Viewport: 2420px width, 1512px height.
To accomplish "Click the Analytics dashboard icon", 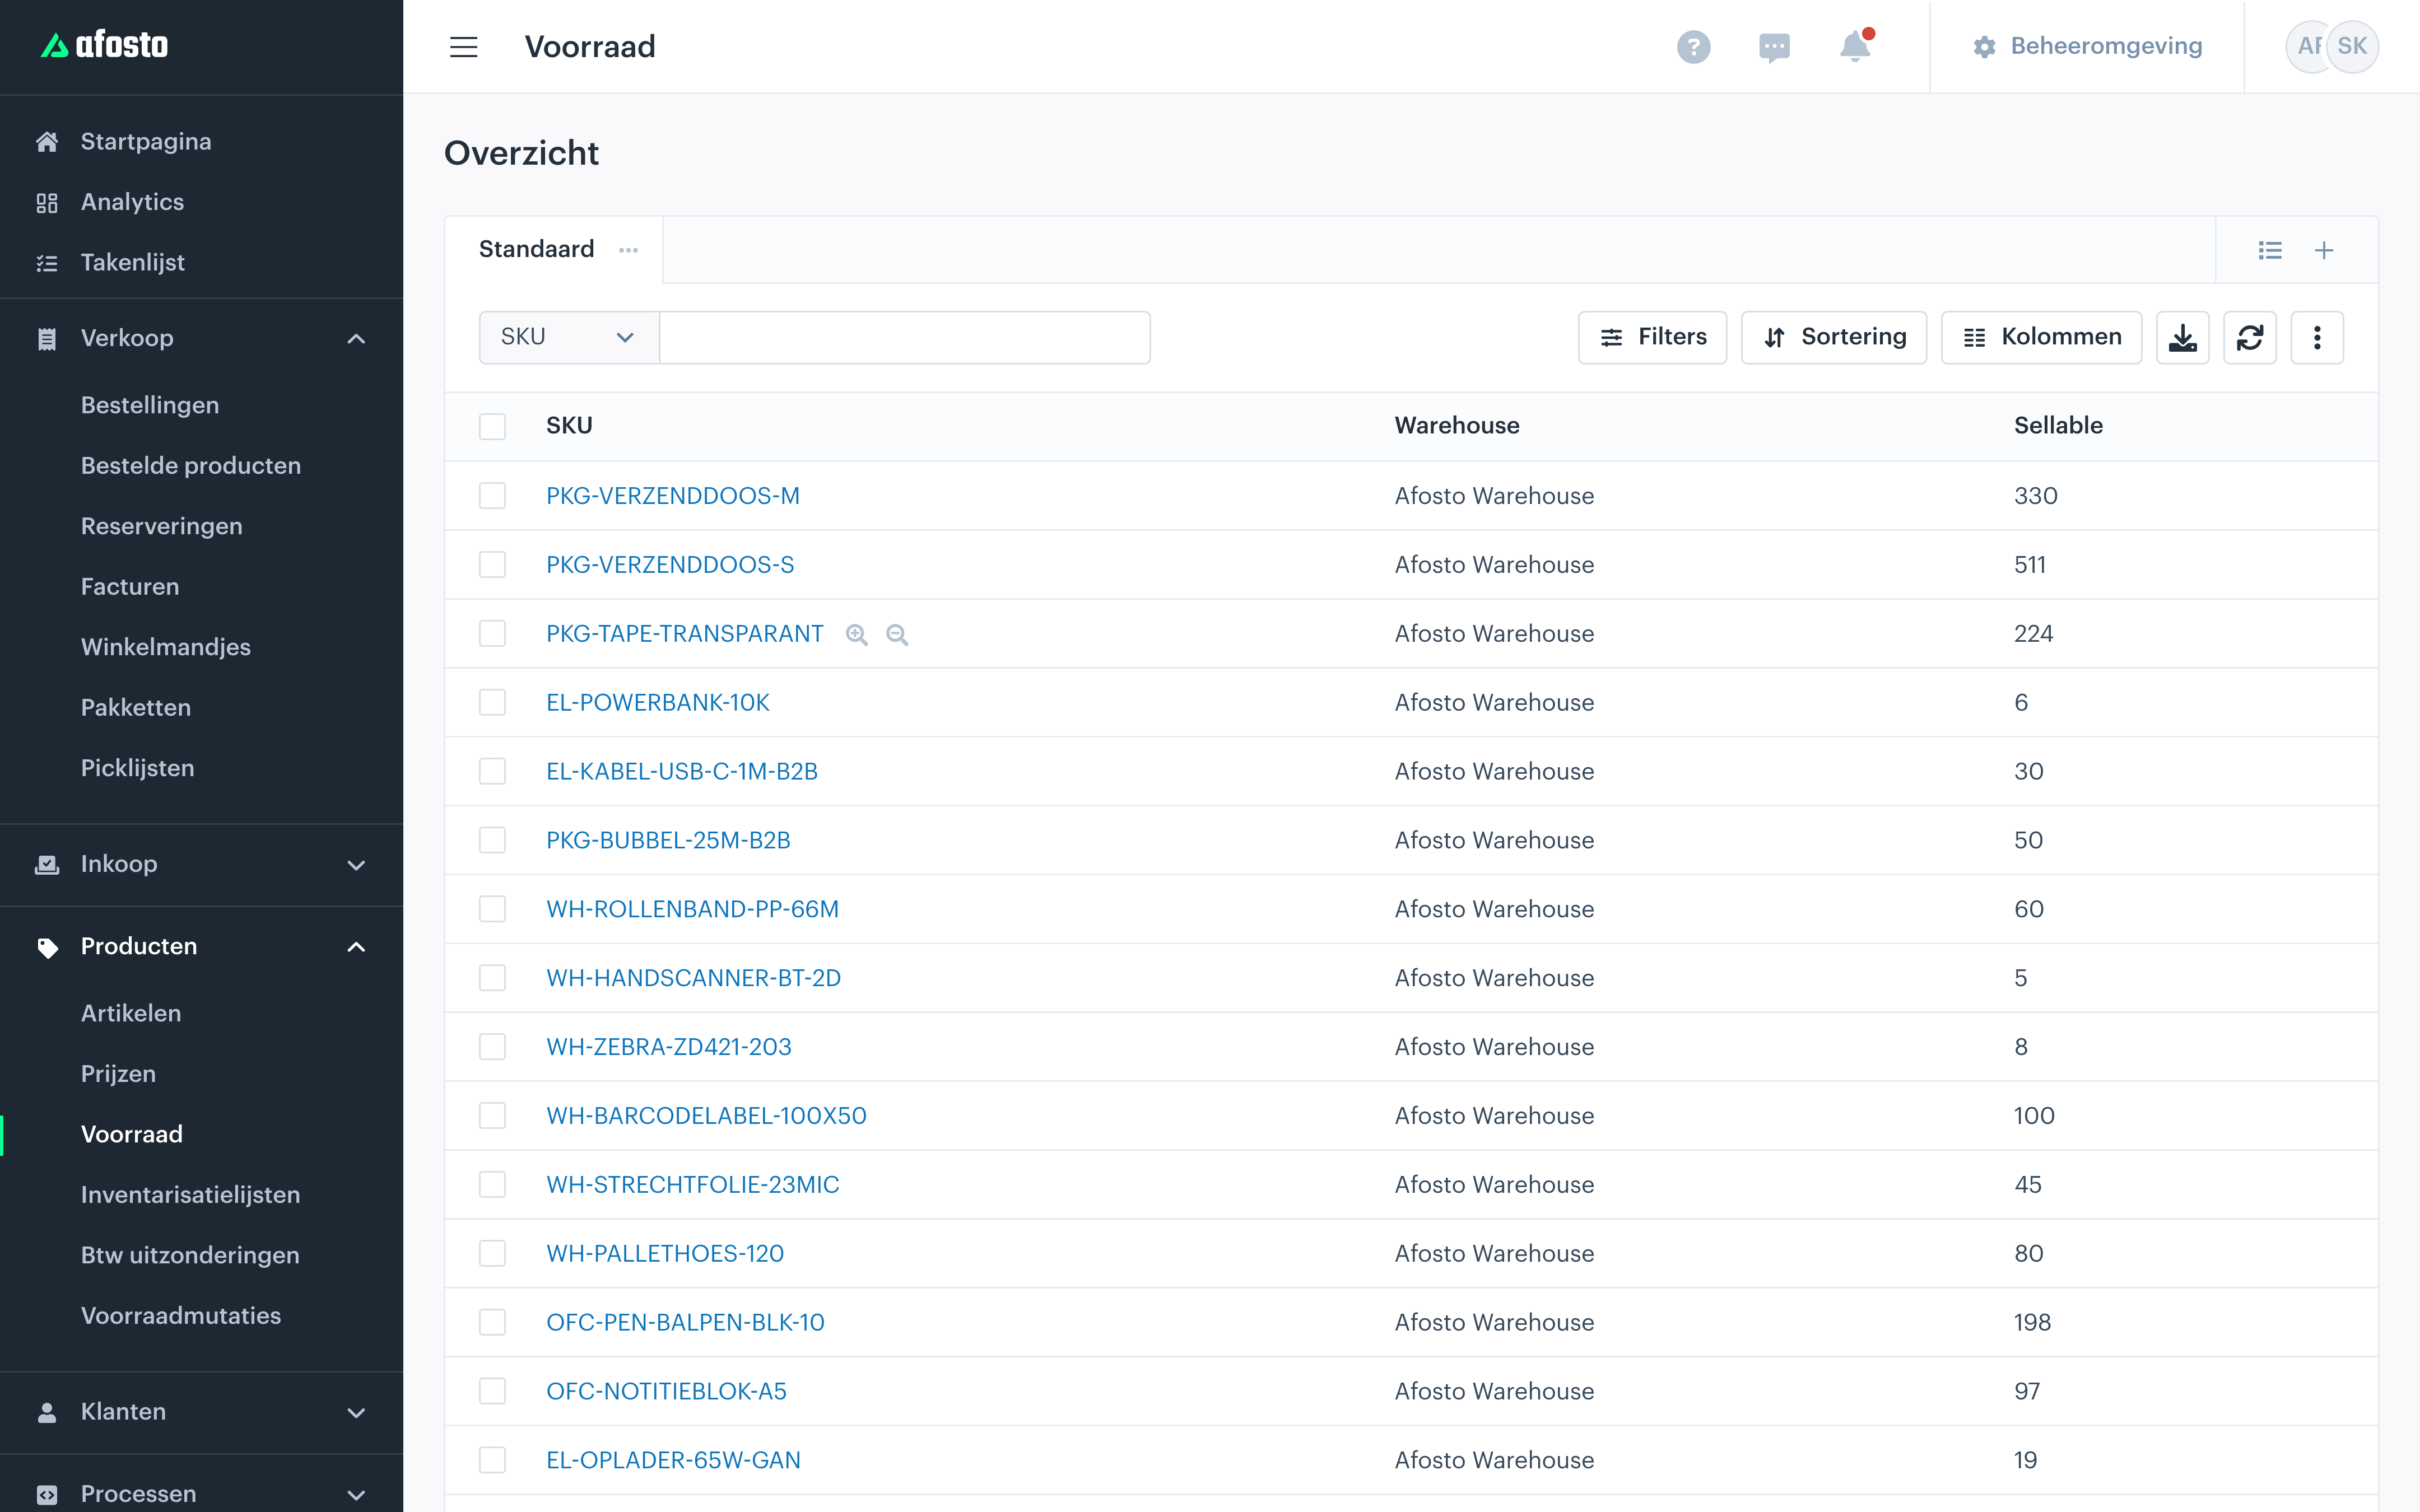I will [47, 203].
